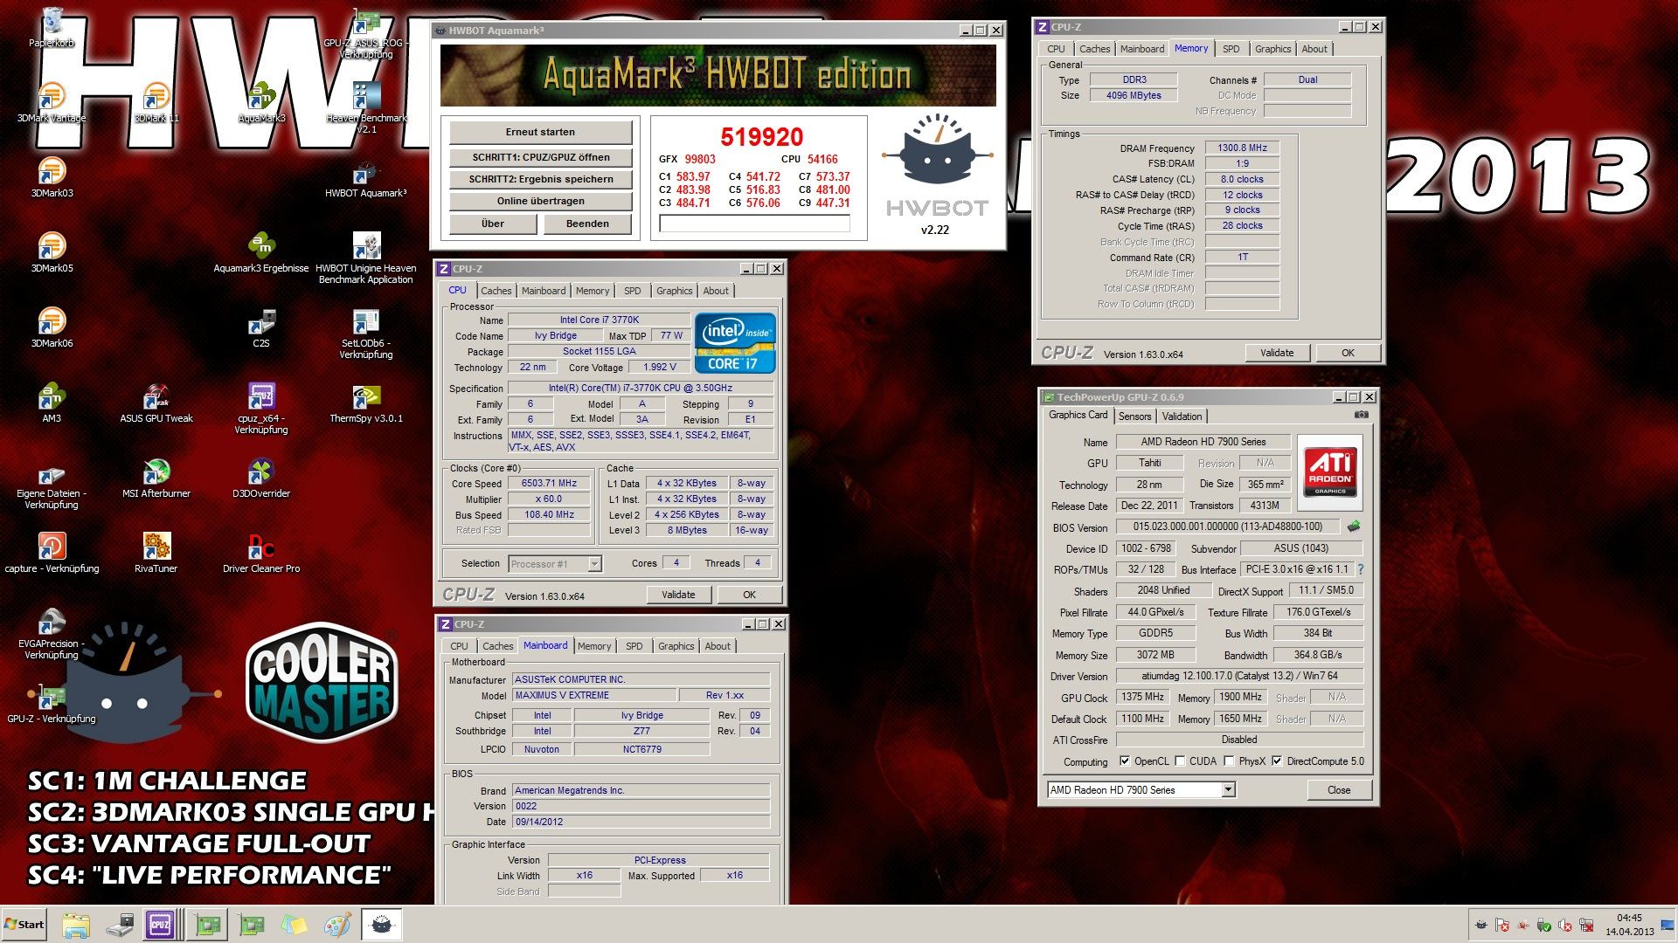Toggle the DirectCompute 5.0 checkbox
The width and height of the screenshot is (1678, 943).
coord(1277,761)
